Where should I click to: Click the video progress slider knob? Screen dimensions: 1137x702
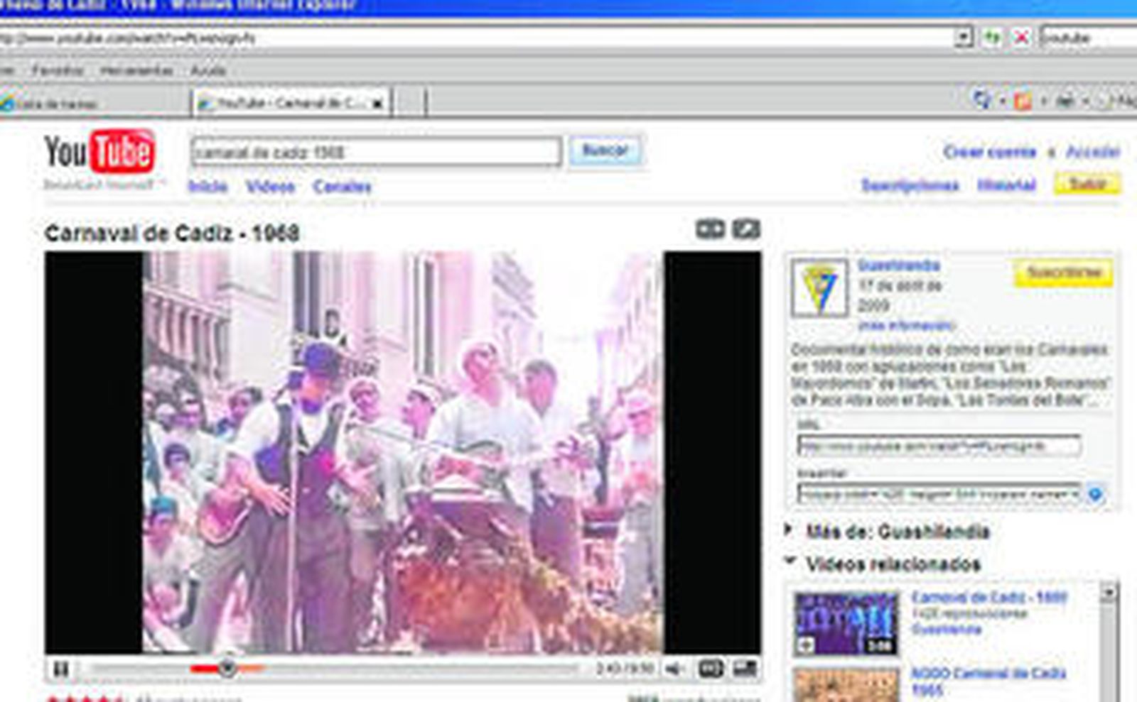(227, 668)
